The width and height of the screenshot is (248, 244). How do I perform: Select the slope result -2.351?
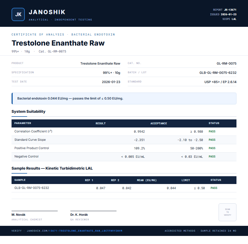[x=139, y=140]
